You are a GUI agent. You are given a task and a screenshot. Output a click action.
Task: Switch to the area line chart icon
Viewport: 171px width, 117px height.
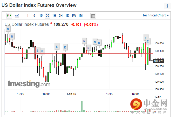[17, 16]
